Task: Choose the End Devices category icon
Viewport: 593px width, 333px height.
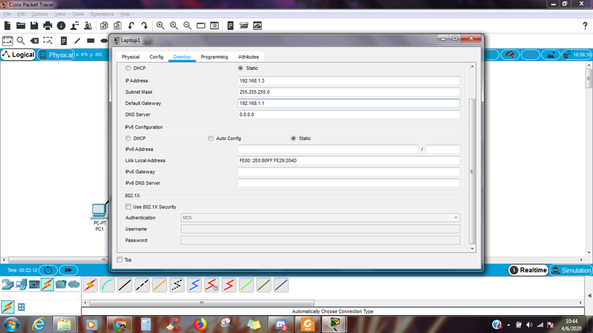Action: 21,284
